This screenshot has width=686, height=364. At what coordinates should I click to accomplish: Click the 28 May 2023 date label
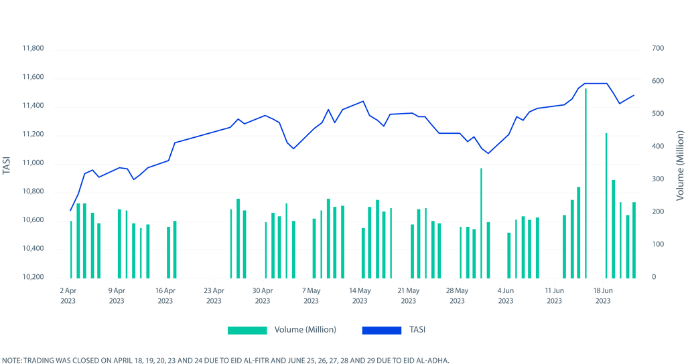coord(457,296)
